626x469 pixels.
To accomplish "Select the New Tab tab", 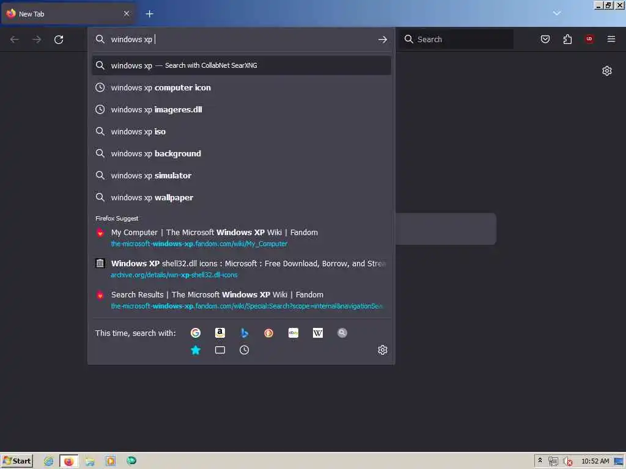I will [68, 14].
